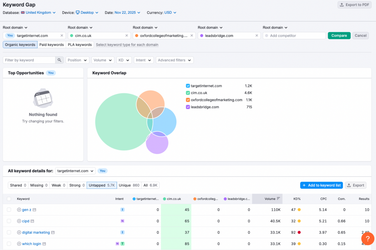Open the USD currency dropdown

point(170,12)
